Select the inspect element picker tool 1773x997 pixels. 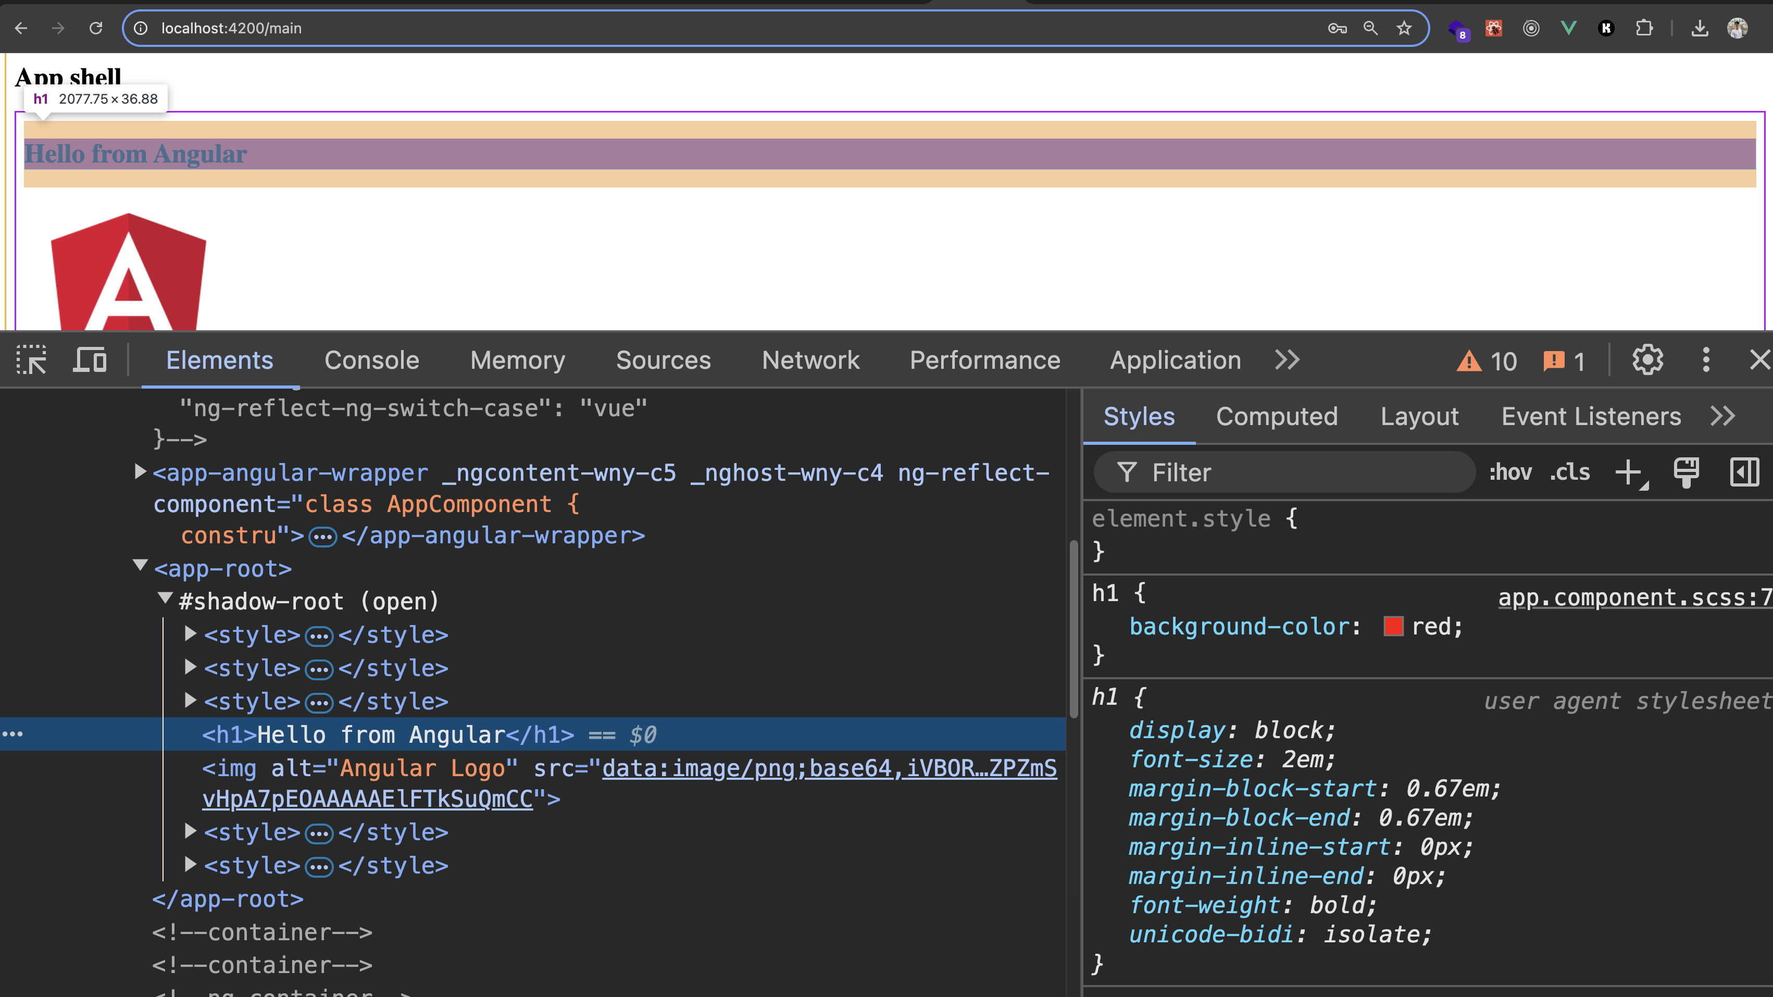tap(31, 359)
